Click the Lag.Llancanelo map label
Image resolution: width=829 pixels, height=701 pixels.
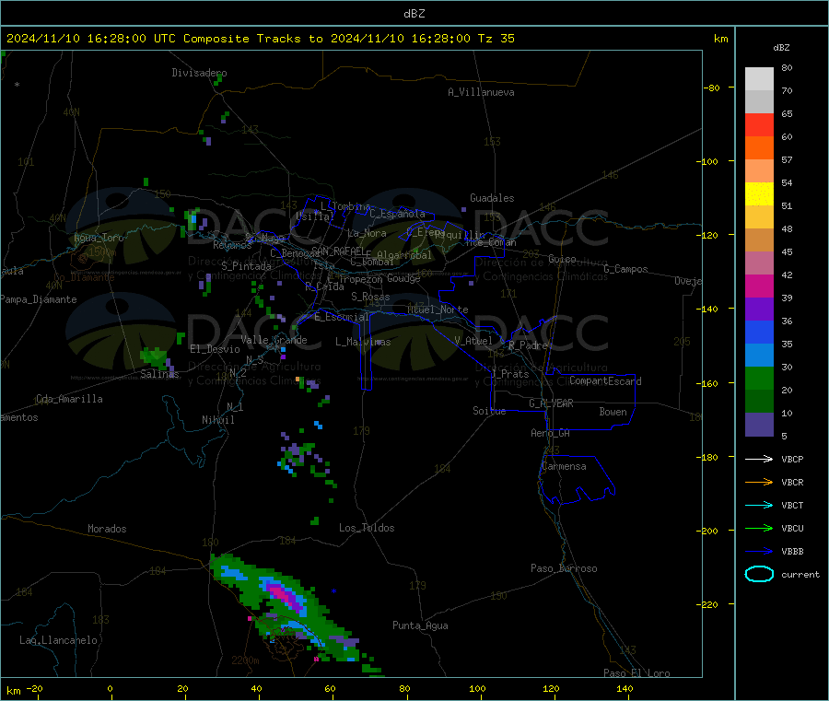click(x=58, y=640)
